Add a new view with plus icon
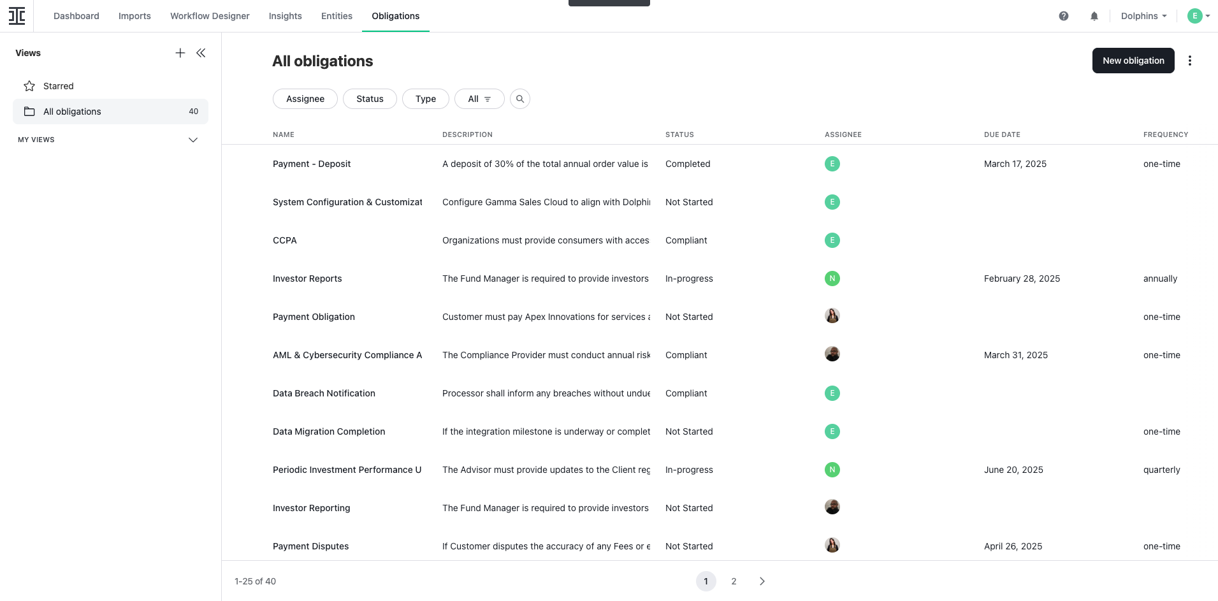This screenshot has width=1218, height=601. pyautogui.click(x=180, y=53)
